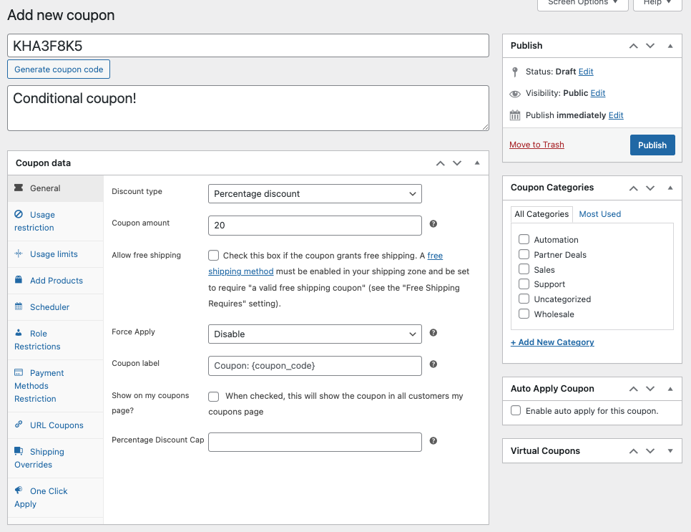Screen dimensions: 691x532
Task: Click the Coupon label input field
Action: [315, 366]
